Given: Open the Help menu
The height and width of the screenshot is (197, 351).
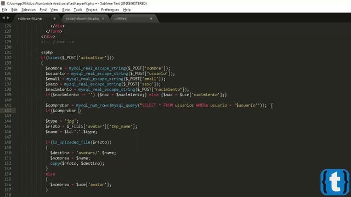Looking at the screenshot, I should [127, 10].
